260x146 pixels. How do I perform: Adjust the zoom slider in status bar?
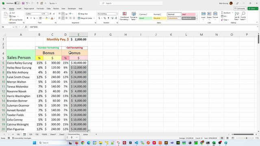pyautogui.click(x=247, y=138)
